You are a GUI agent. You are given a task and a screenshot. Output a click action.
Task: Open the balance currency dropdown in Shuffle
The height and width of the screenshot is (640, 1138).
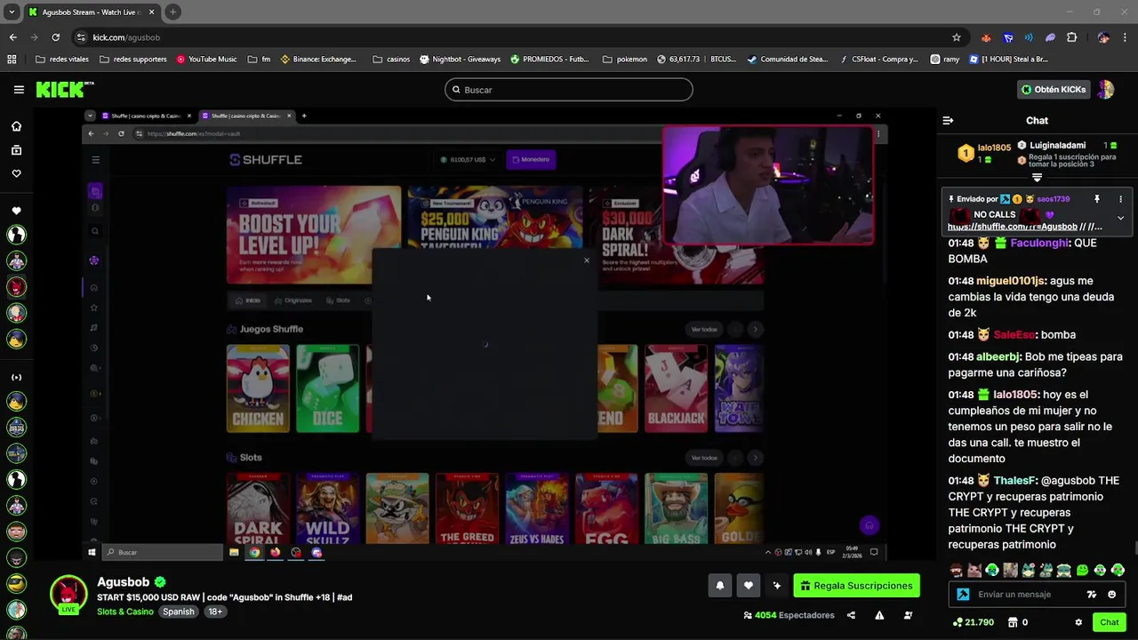(x=469, y=160)
